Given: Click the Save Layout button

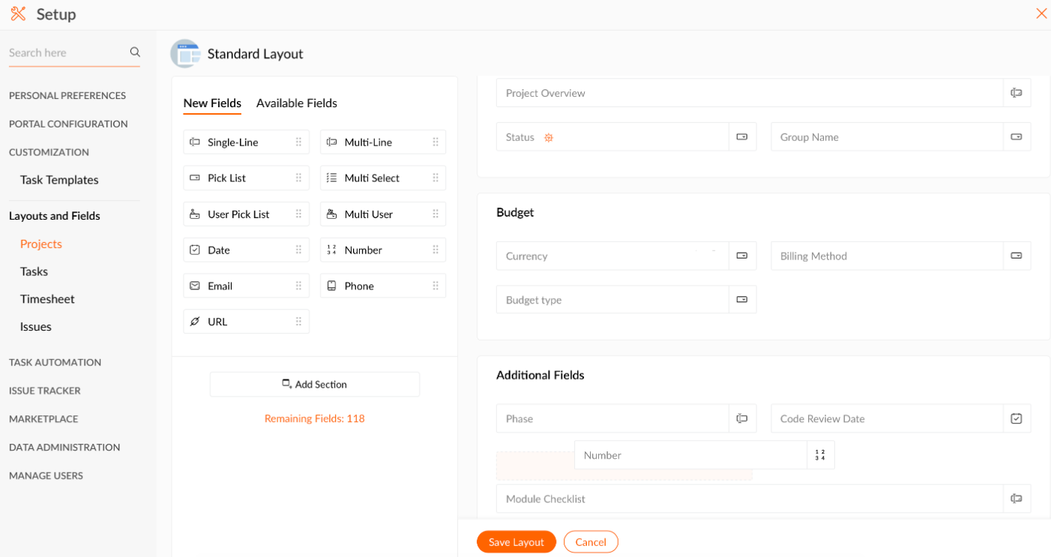Looking at the screenshot, I should 517,542.
